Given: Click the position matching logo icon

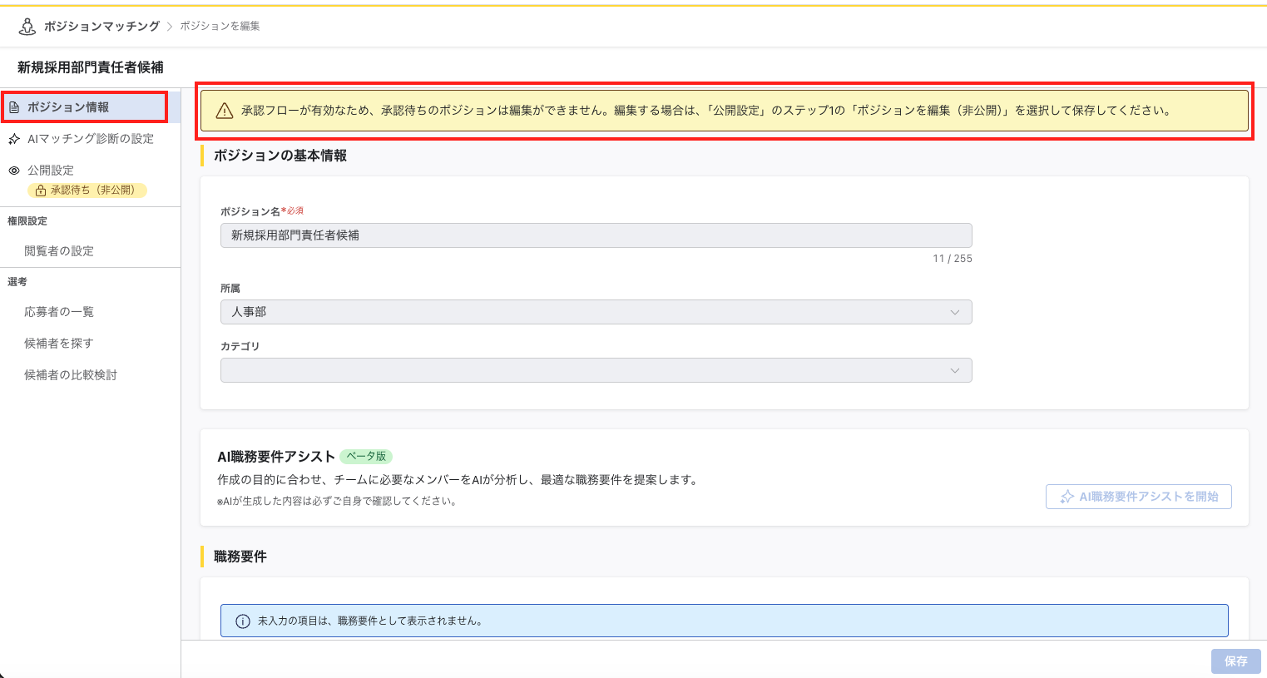Looking at the screenshot, I should point(27,27).
